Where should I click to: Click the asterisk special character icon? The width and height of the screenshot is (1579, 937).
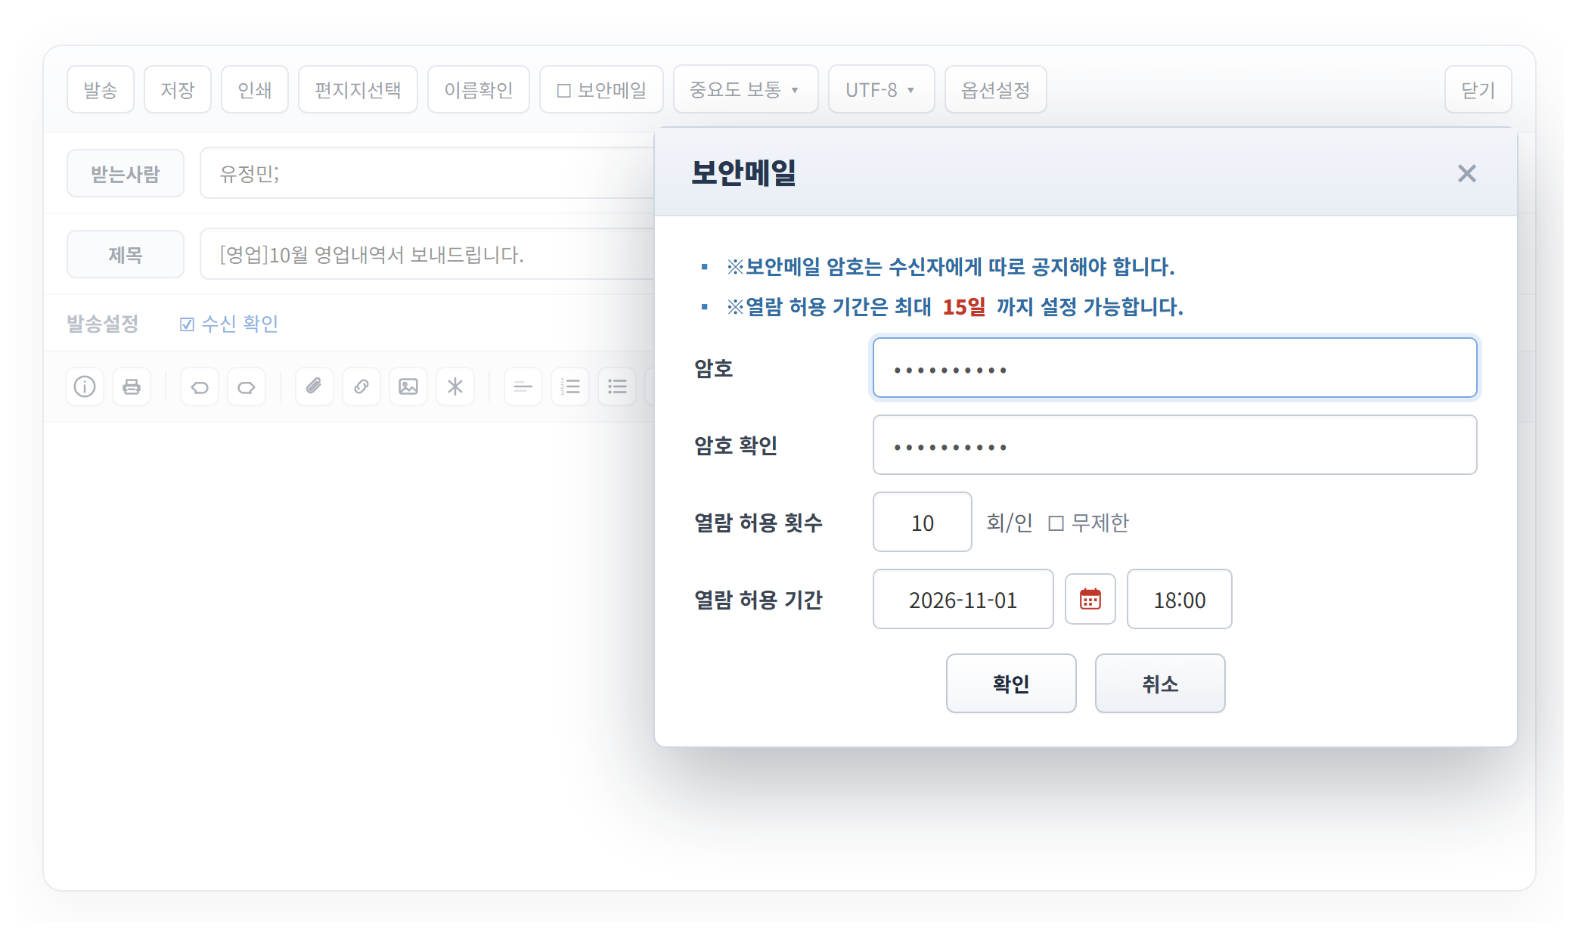455,387
